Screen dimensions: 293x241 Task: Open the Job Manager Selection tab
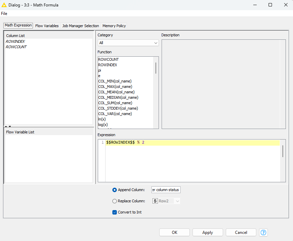(80, 26)
